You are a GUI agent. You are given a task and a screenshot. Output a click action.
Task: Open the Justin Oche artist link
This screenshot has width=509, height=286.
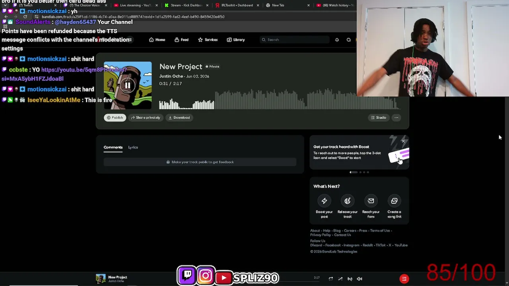coord(171,76)
